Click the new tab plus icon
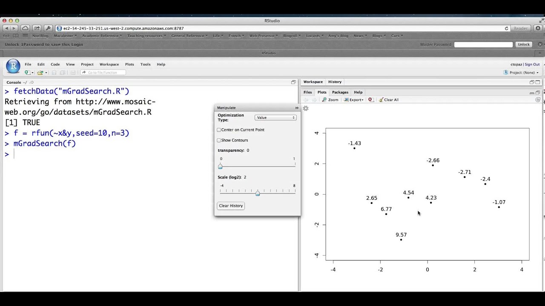The height and width of the screenshot is (306, 545). pos(541,53)
